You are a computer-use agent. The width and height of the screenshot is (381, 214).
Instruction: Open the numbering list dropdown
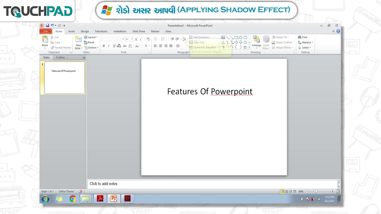point(166,39)
